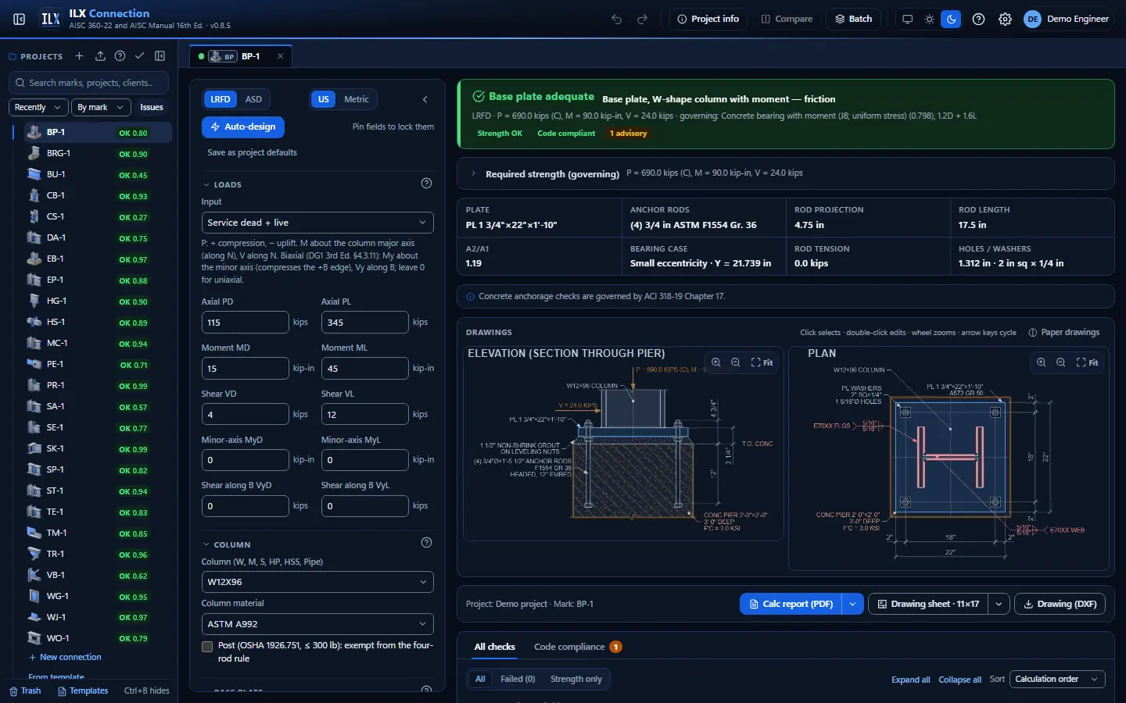The width and height of the screenshot is (1126, 703).
Task: Open the Service dead + live input dropdown
Action: (x=317, y=223)
